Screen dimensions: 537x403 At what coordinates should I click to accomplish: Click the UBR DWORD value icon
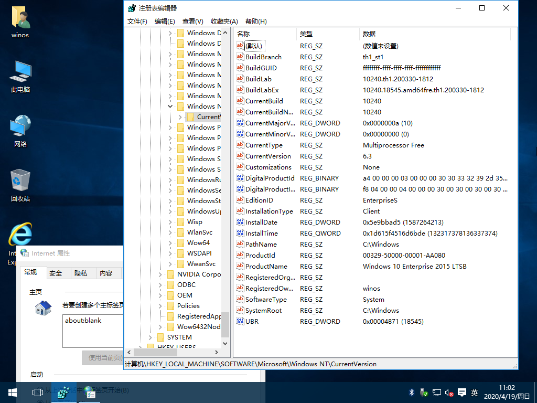click(240, 321)
